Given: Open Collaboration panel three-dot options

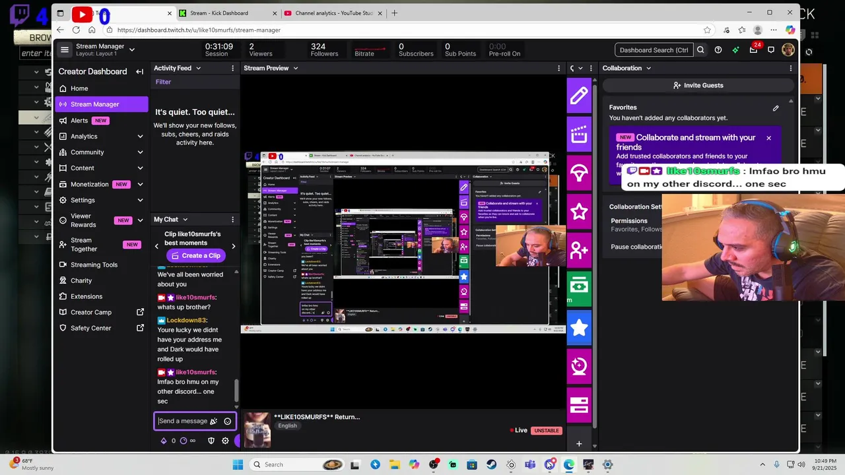Looking at the screenshot, I should pos(790,68).
